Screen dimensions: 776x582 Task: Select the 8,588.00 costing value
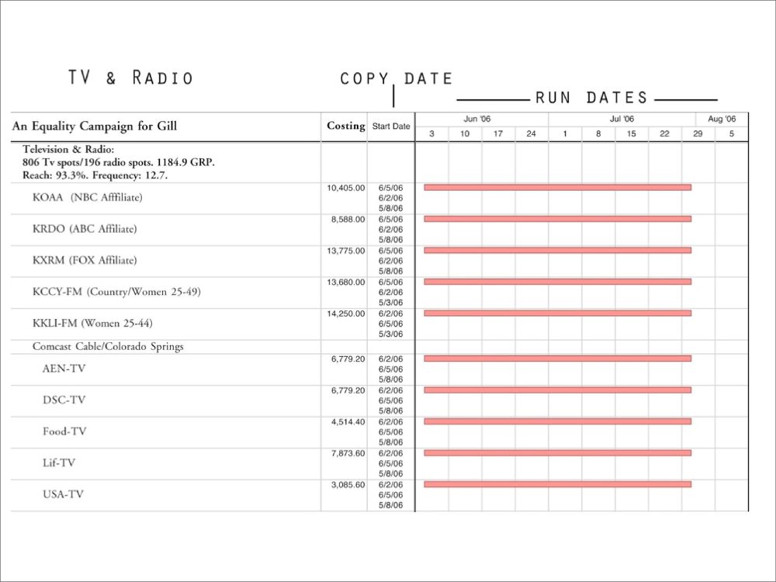click(348, 220)
